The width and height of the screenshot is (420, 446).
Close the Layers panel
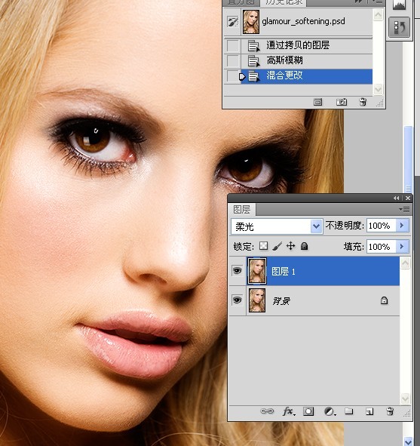click(408, 198)
